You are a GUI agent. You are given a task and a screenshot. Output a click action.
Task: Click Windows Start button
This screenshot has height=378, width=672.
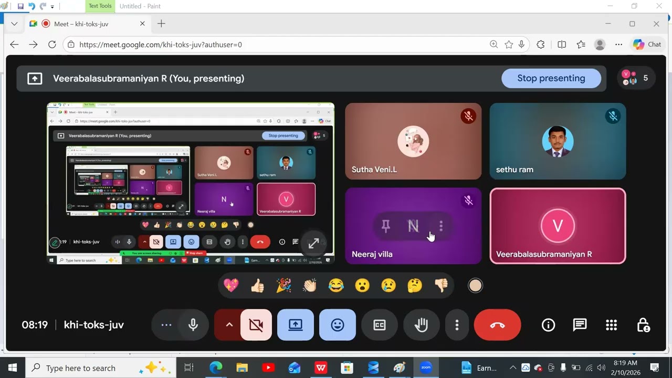[x=12, y=368]
